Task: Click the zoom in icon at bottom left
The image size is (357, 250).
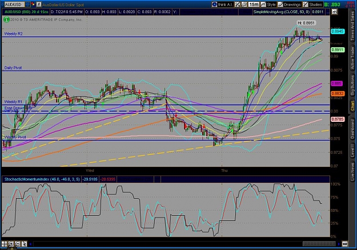Action: [11, 244]
